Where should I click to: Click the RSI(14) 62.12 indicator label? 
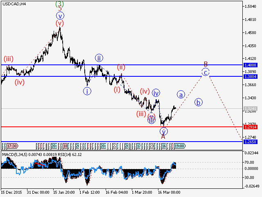70,154
